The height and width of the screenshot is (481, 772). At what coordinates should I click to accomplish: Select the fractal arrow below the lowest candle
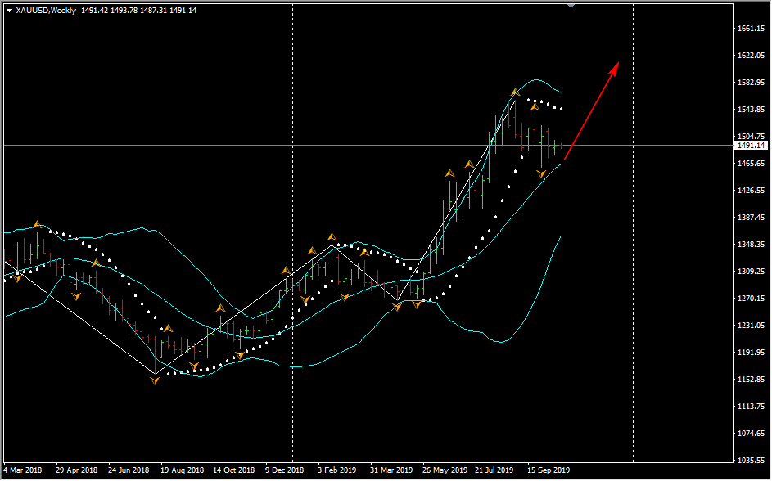coord(155,380)
